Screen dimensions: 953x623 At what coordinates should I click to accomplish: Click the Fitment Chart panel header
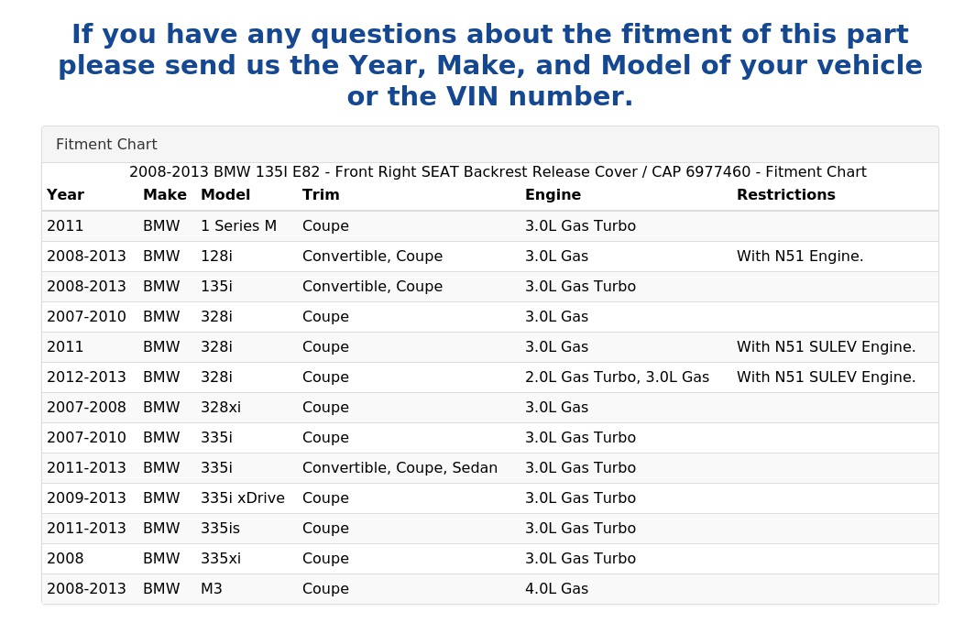pos(490,144)
